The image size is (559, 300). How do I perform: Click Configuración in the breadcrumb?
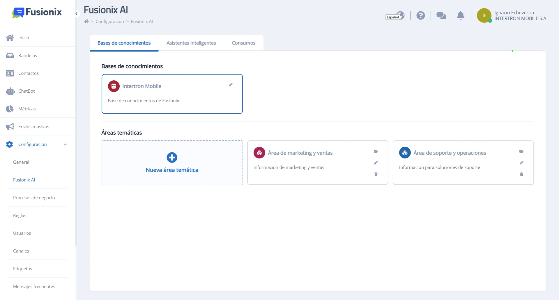pyautogui.click(x=110, y=21)
